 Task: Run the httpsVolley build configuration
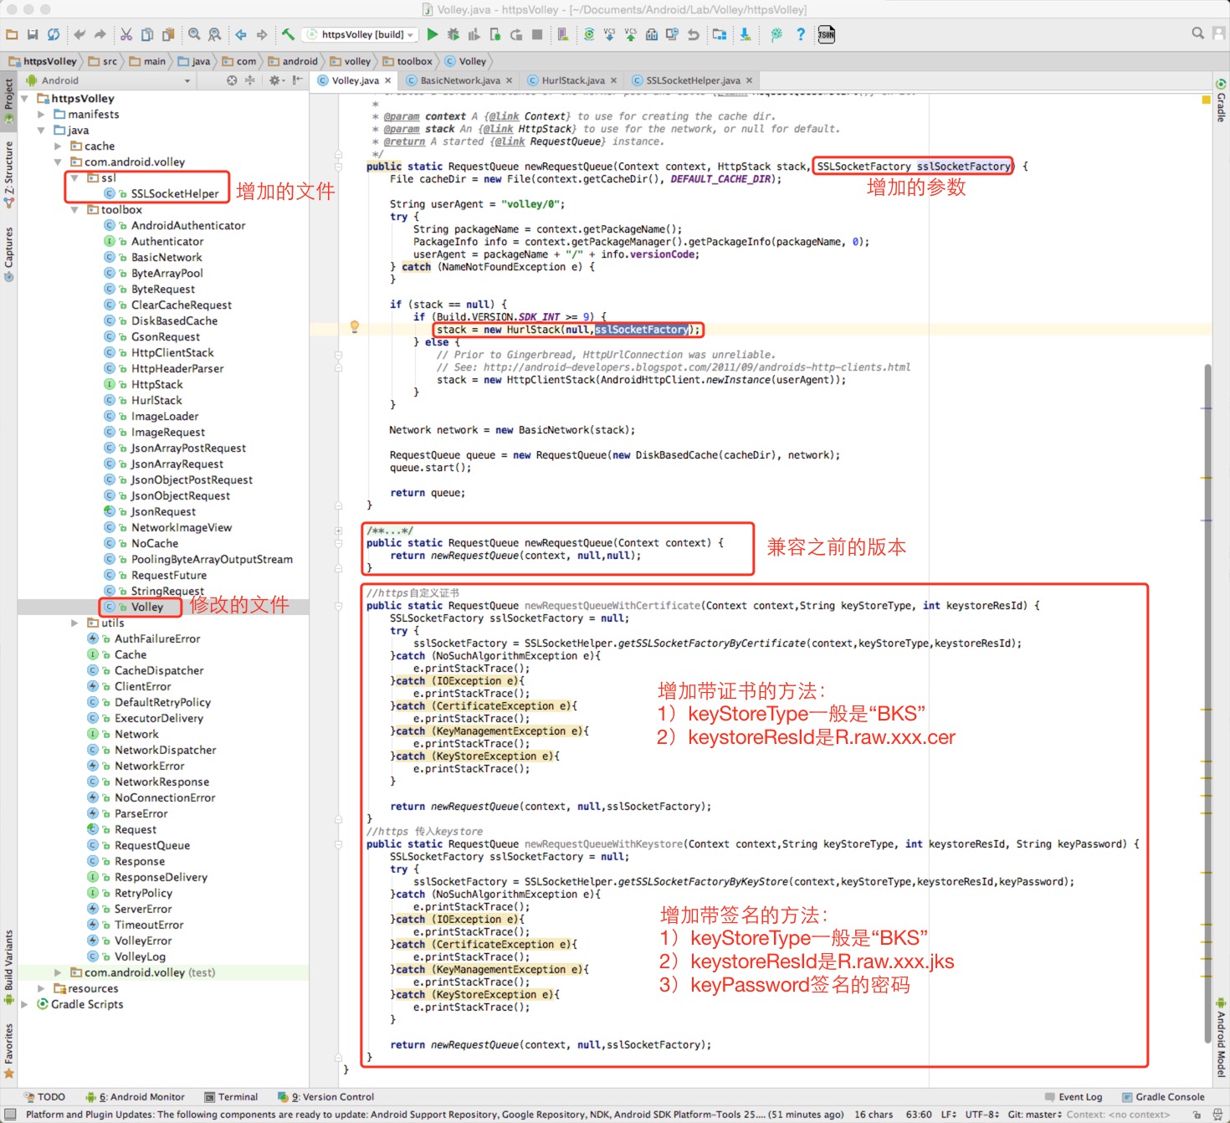[x=433, y=34]
